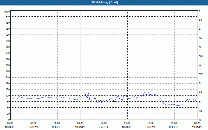Click the y-axis value 240

pyautogui.click(x=8, y=71)
